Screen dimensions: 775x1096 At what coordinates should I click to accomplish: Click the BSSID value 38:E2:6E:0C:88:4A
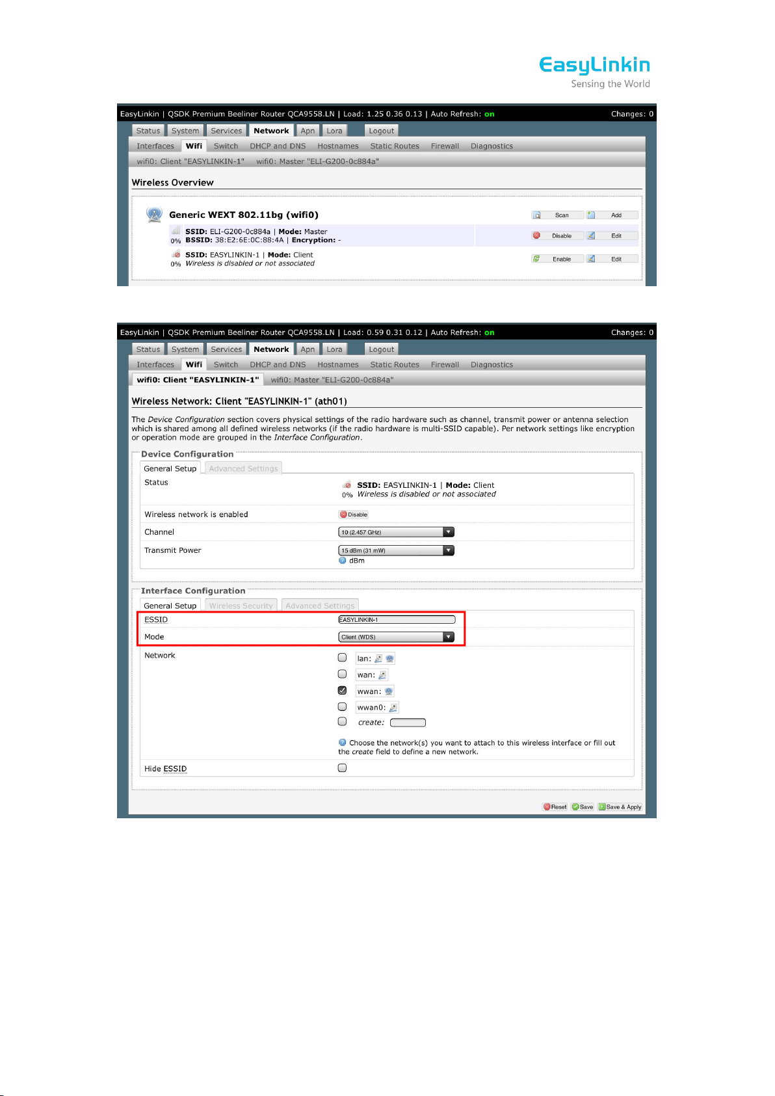249,240
